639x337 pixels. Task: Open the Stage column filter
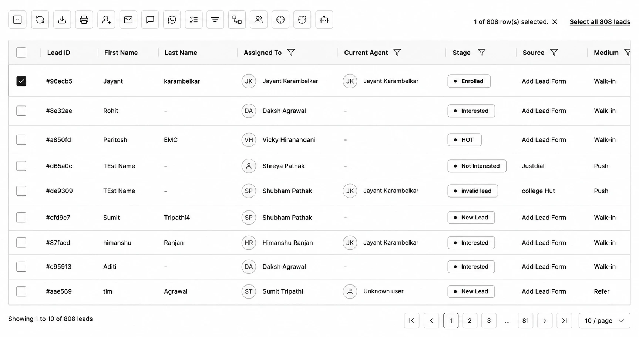(x=481, y=53)
